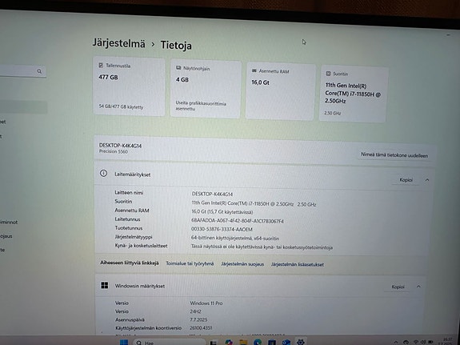
Task: Open the Windows Start menu
Action: pos(124,343)
